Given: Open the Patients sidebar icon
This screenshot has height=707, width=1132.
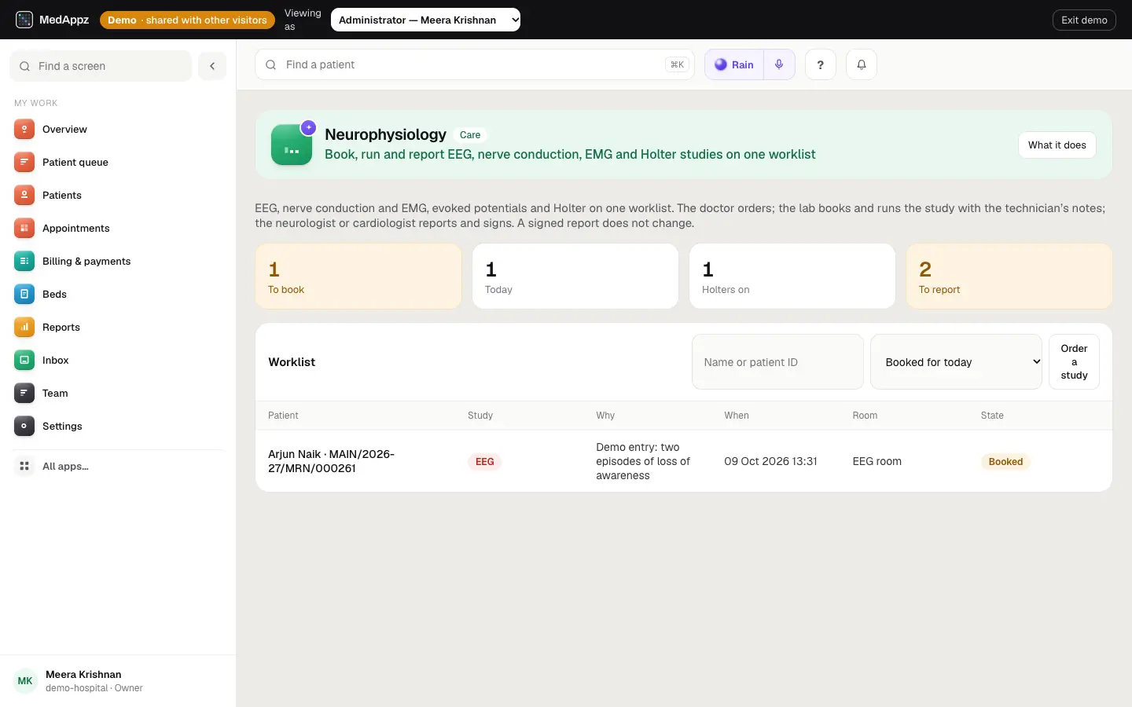Looking at the screenshot, I should tap(24, 195).
